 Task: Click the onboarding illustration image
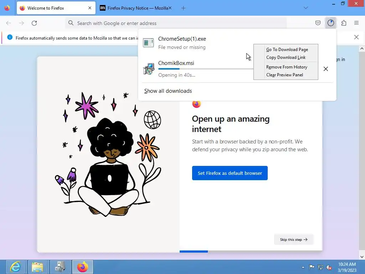[108, 154]
